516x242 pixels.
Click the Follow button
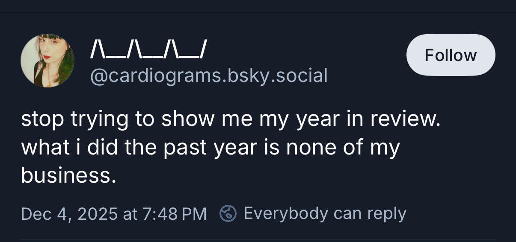pyautogui.click(x=451, y=55)
